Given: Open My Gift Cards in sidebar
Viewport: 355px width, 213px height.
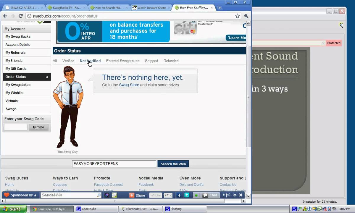Looking at the screenshot, I should click(27, 69).
